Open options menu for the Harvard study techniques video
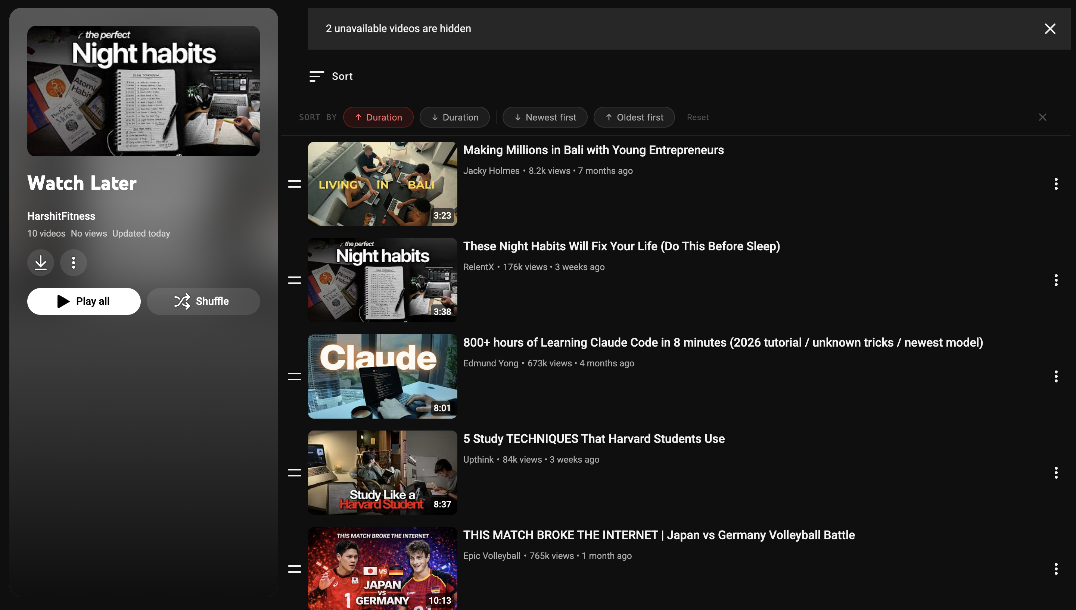Image resolution: width=1076 pixels, height=610 pixels. (1056, 473)
